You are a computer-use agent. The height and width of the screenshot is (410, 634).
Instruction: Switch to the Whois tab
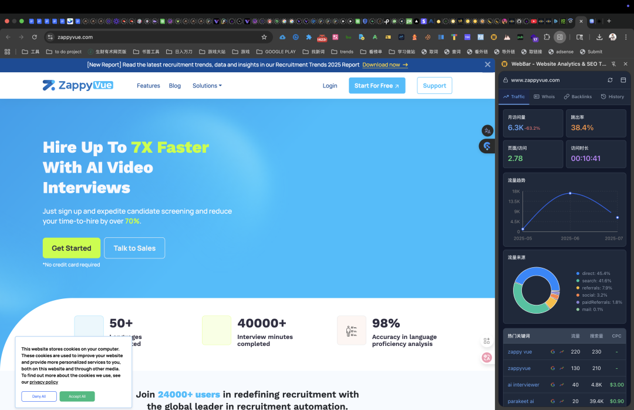click(x=544, y=97)
